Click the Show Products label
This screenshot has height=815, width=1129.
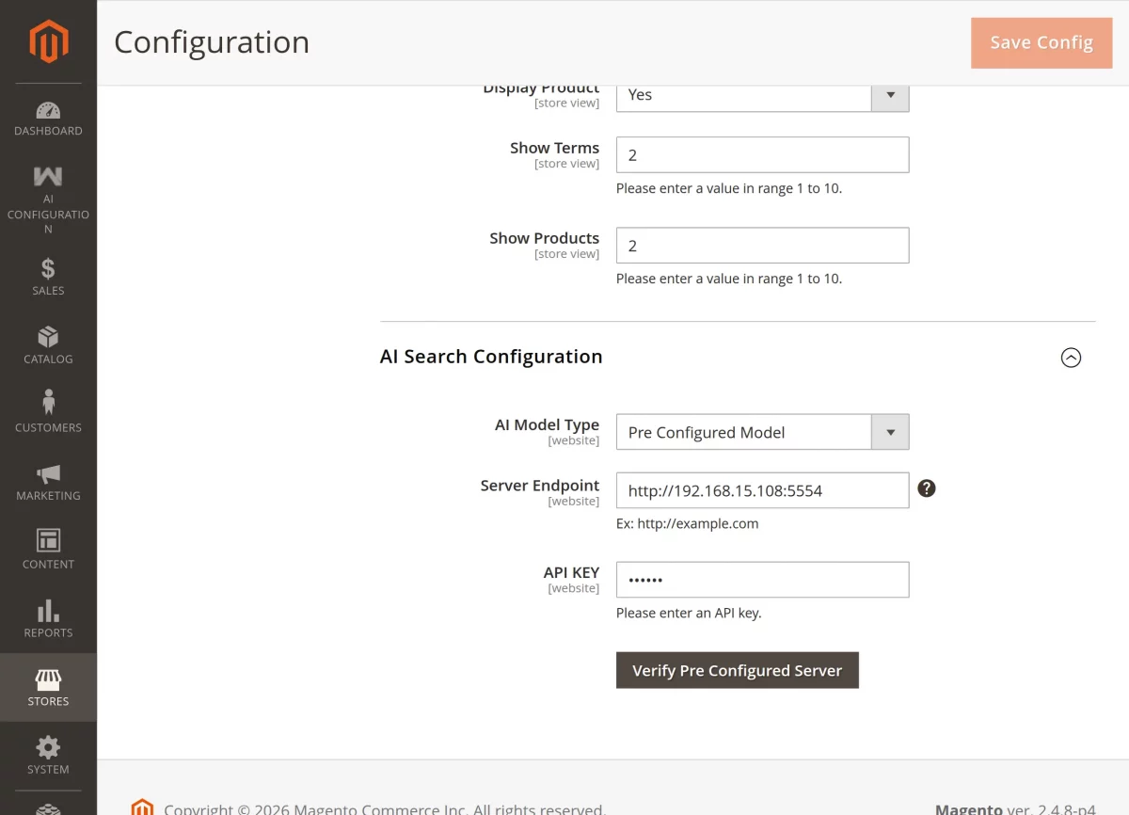click(x=544, y=238)
